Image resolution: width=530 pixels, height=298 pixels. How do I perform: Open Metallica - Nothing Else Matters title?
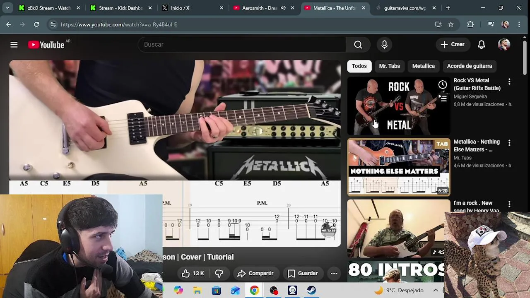pyautogui.click(x=477, y=146)
